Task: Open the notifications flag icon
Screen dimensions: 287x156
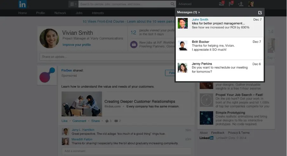Action: point(231,4)
